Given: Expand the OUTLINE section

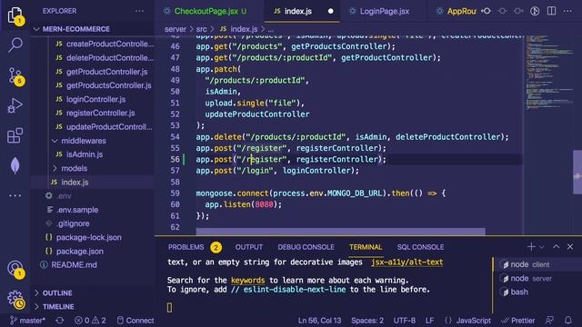Looking at the screenshot, I should [x=93, y=292].
